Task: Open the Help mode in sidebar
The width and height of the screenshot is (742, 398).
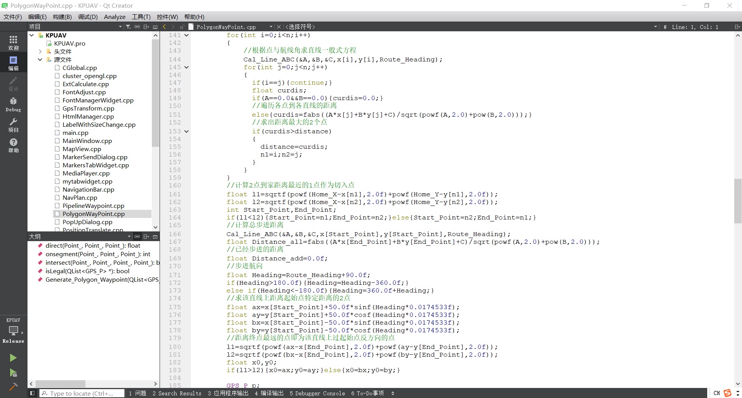Action: pos(13,145)
